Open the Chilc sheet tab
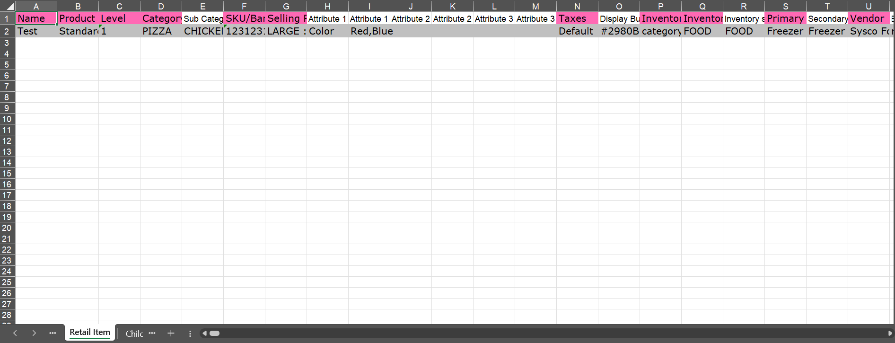Screen dimensions: 895x343 (x=134, y=334)
